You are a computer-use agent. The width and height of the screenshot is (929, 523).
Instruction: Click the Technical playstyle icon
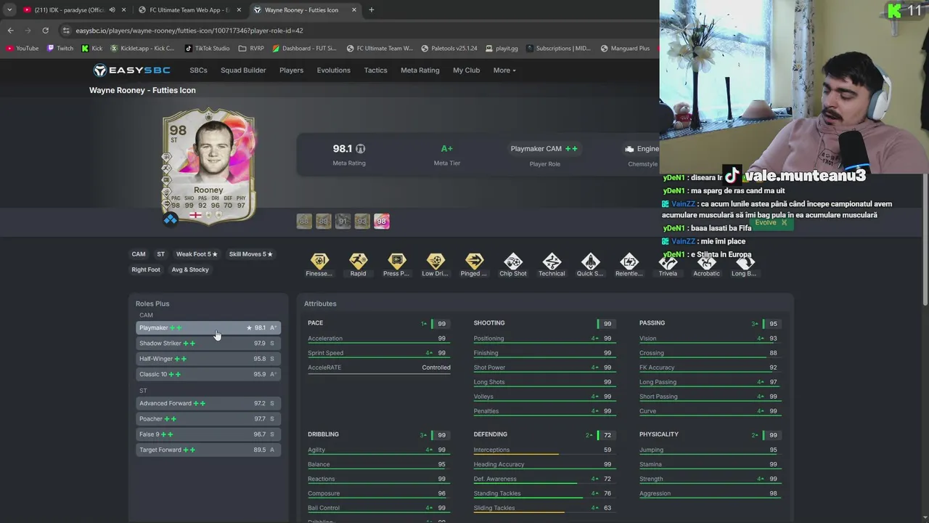point(552,261)
